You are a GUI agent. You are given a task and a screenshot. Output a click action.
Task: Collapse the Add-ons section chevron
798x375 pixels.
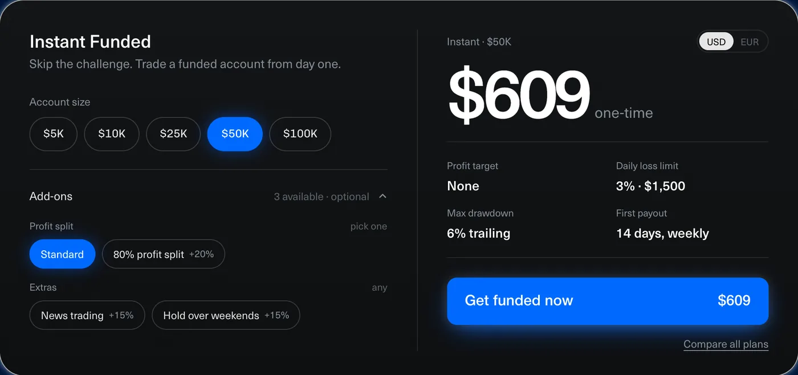(x=382, y=197)
